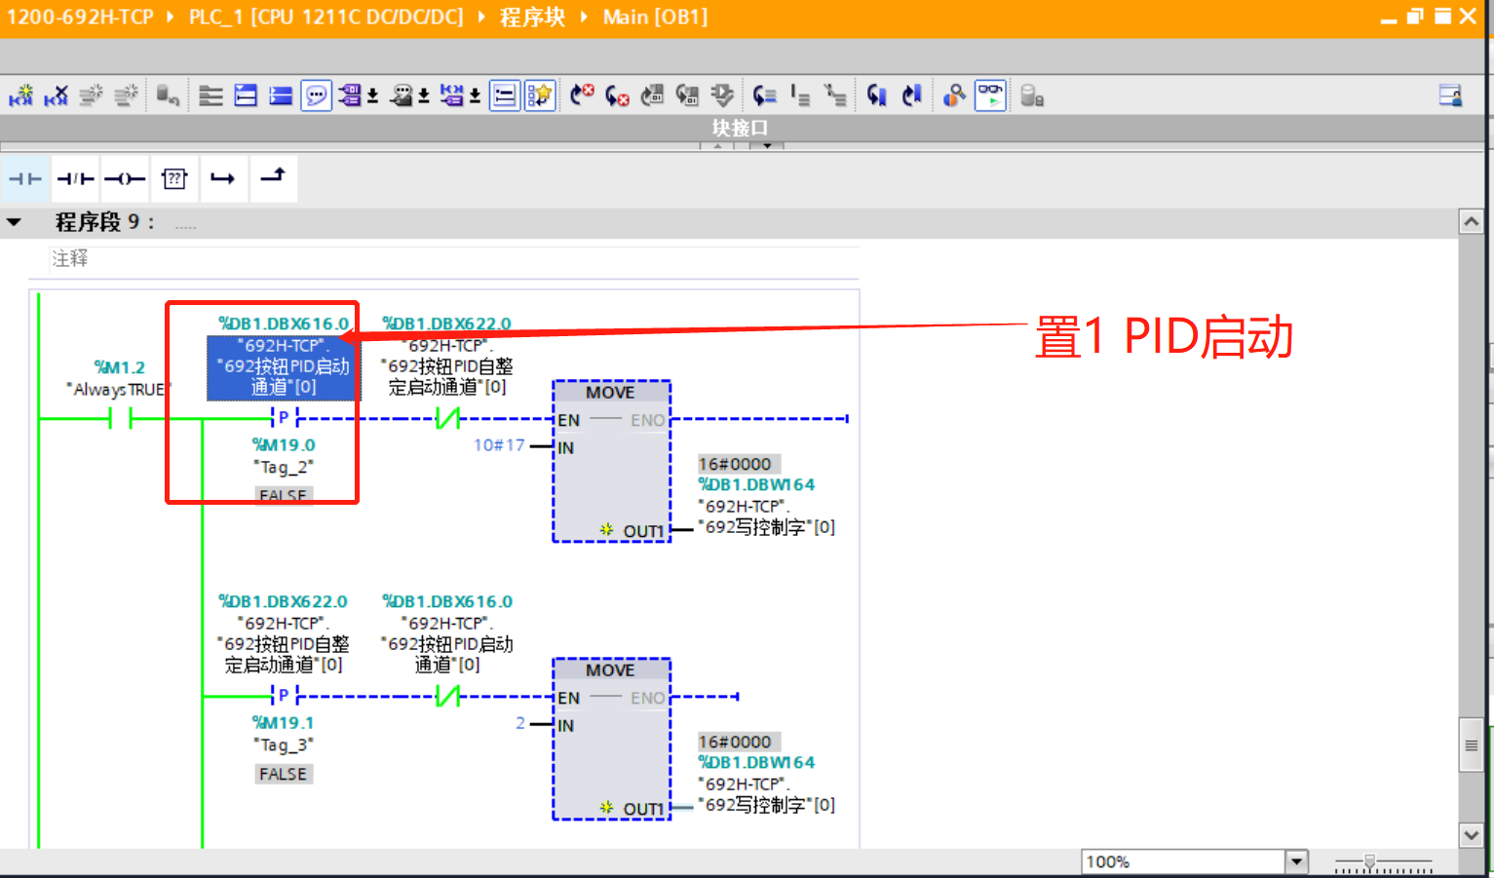Click the go to previous bookmark icon
1494x878 pixels.
(911, 95)
